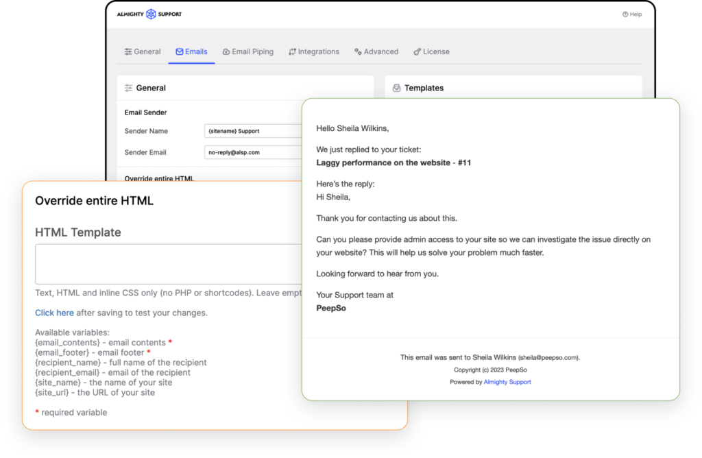Focus the HTML Template text area
Screen dimensions: 702x458
coord(169,264)
